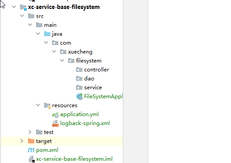The height and width of the screenshot is (163, 231).
Task: Click the xuecheng package icon
Action: tap(63, 52)
